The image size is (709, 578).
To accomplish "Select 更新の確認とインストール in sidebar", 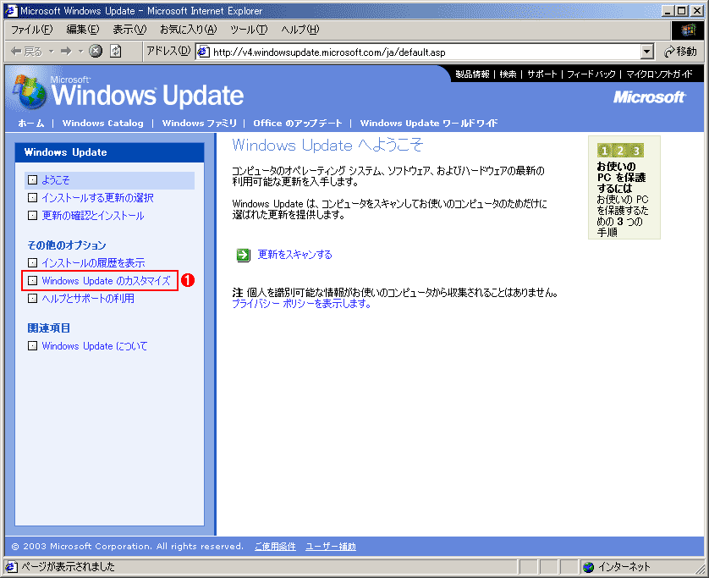I will [x=93, y=216].
